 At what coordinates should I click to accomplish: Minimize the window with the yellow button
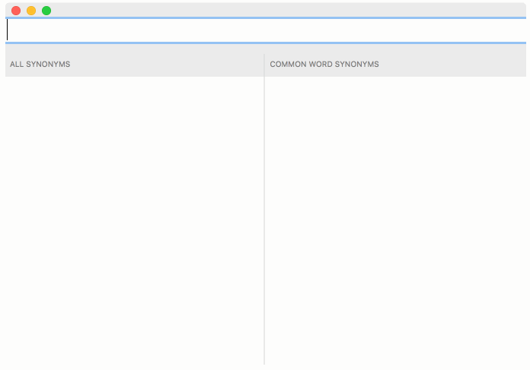pos(31,11)
